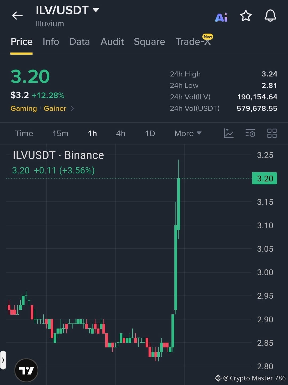Select the Time chart interval
This screenshot has height=385, width=288.
coord(24,133)
